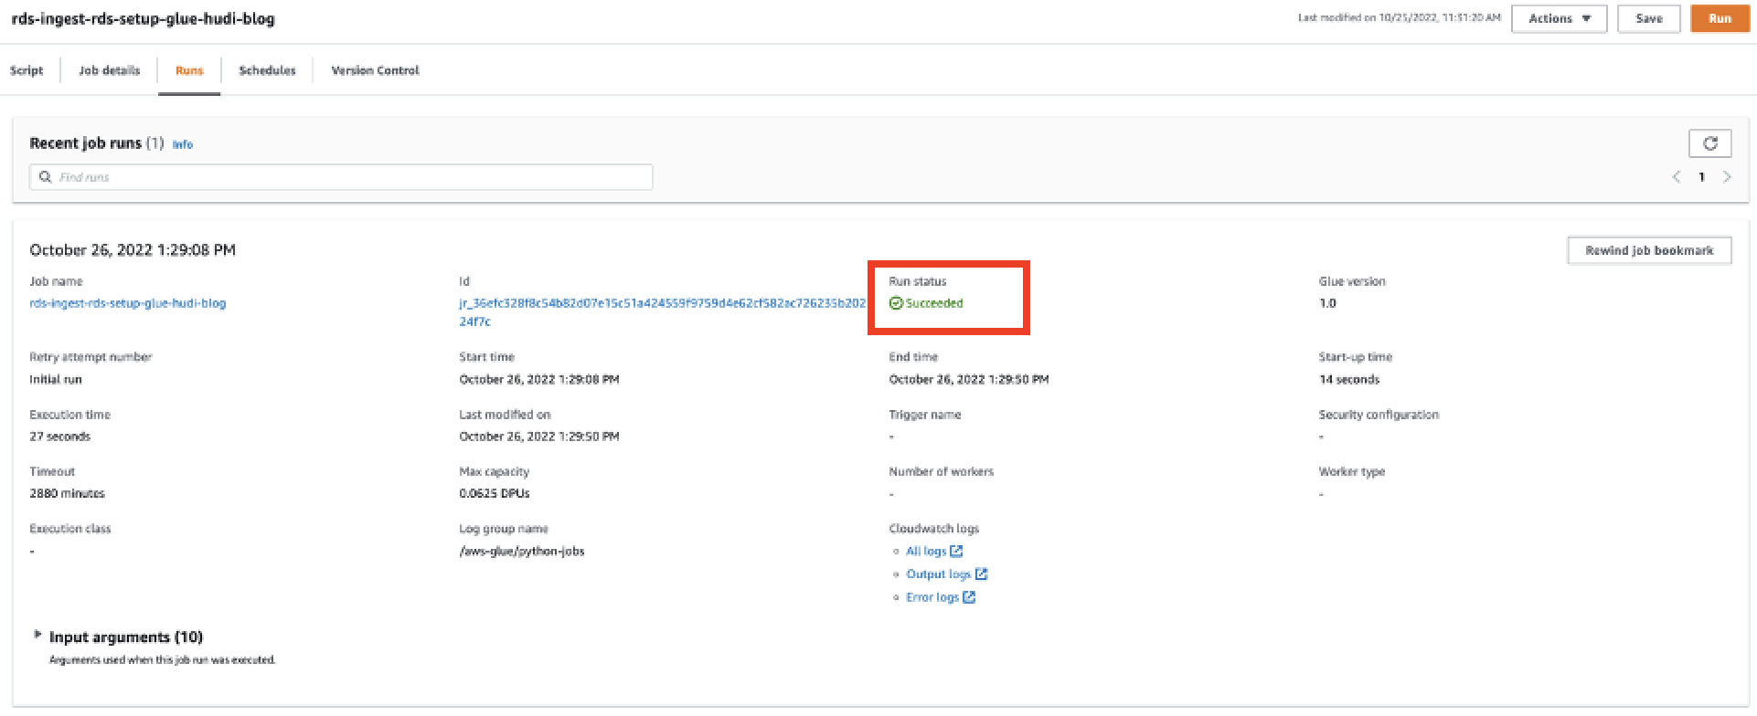Image resolution: width=1757 pixels, height=716 pixels.
Task: Click the Succeeded run status text
Action: 934,303
